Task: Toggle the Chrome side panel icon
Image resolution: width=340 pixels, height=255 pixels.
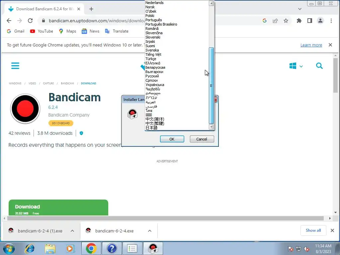Action: click(310, 21)
